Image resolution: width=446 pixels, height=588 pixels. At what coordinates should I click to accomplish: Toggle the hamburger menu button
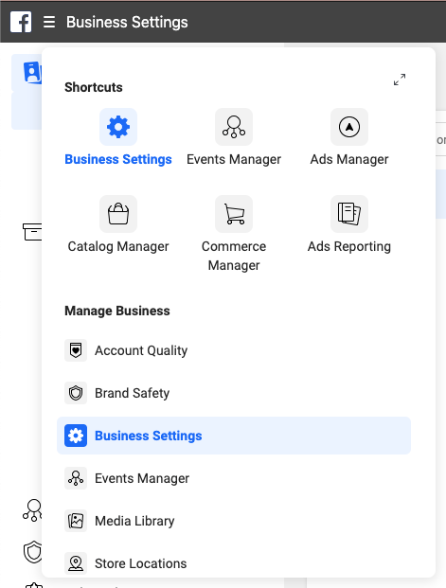tap(49, 22)
